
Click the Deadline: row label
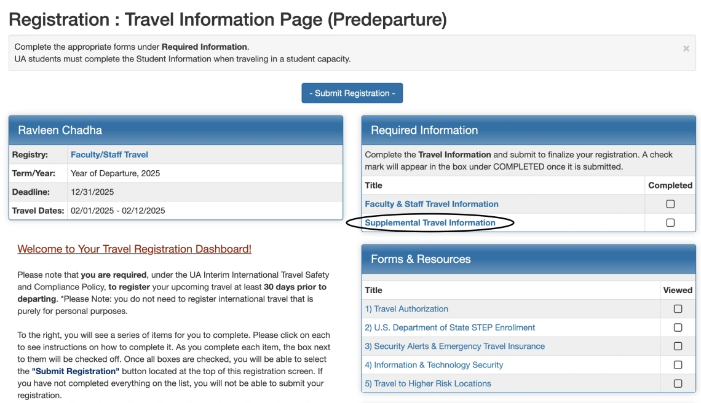click(31, 192)
